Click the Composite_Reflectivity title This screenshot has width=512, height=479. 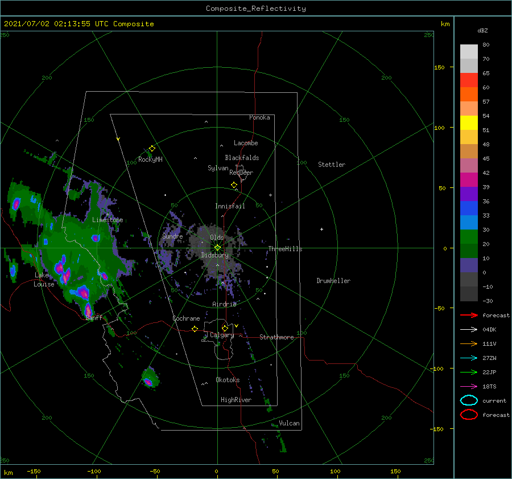pos(256,9)
